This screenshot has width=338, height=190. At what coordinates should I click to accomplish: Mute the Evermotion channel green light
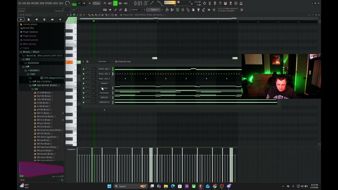[83, 93]
